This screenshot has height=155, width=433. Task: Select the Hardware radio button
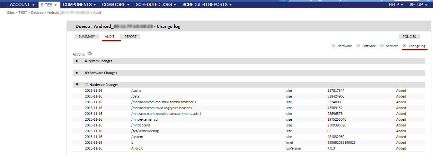click(x=333, y=46)
